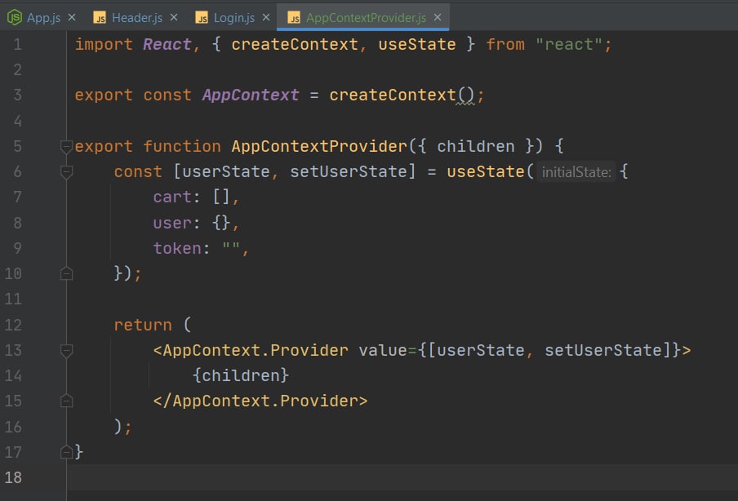Collapse the AppContextProvider function at line 5
This screenshot has height=501, width=738.
[66, 147]
